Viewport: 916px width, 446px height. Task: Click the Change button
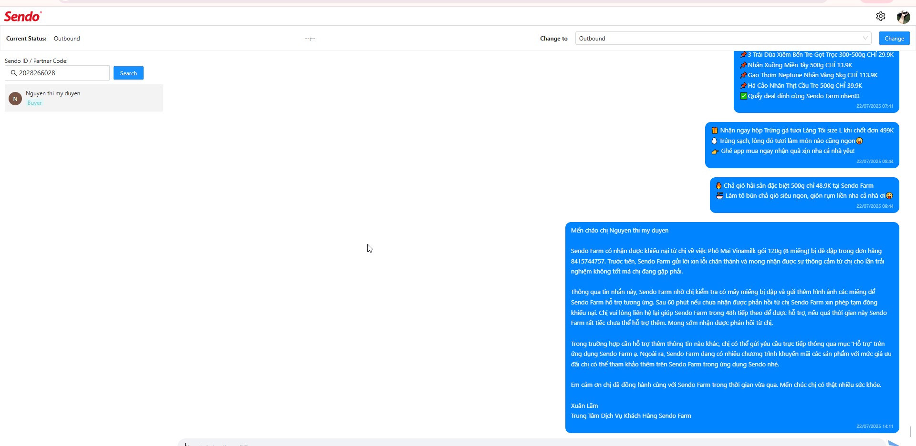tap(894, 38)
